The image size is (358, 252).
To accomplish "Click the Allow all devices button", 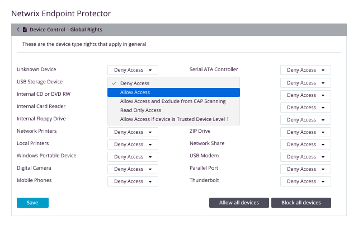I will (239, 203).
